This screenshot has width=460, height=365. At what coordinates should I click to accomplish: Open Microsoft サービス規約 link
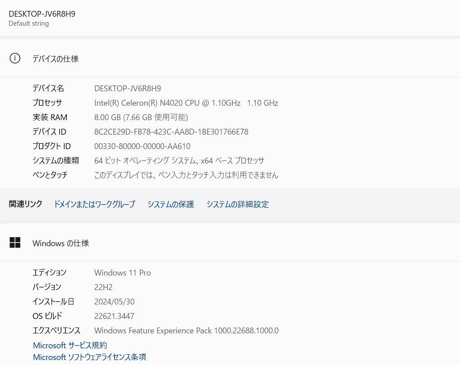[x=70, y=345]
